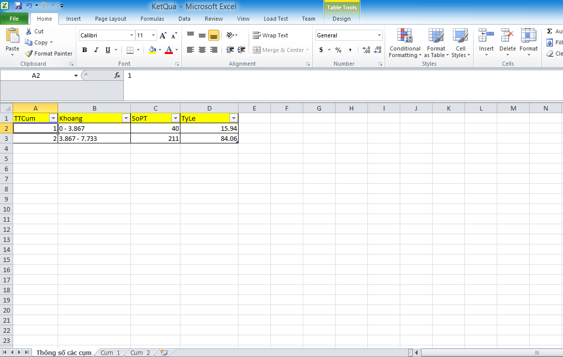Click the Delete cells button

(x=507, y=42)
